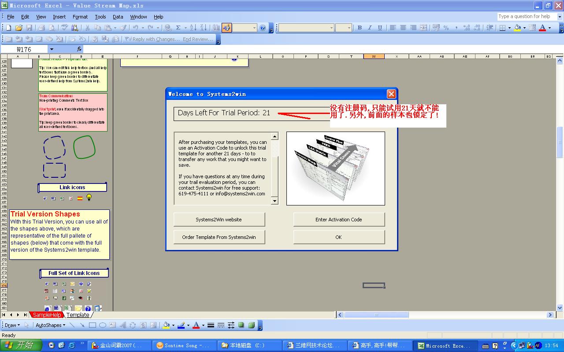Apply Comma Style format
Viewport: 564px width, 352px height.
pos(456,28)
